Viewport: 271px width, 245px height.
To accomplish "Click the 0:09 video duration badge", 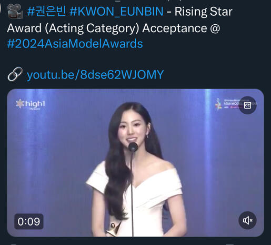I will pyautogui.click(x=29, y=221).
